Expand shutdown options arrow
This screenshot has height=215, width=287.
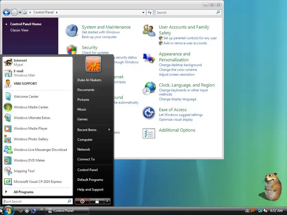click(x=107, y=201)
